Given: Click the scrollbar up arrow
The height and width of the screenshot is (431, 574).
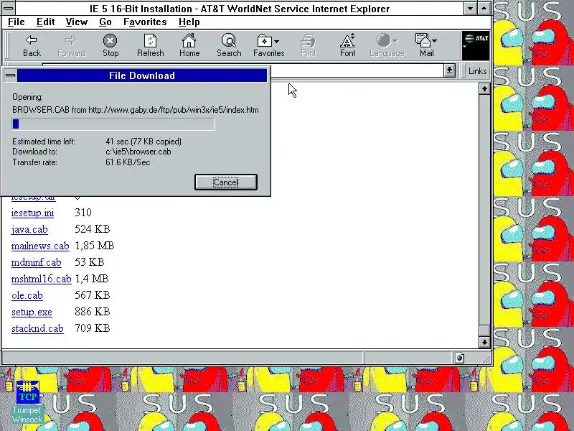Looking at the screenshot, I should pos(484,88).
